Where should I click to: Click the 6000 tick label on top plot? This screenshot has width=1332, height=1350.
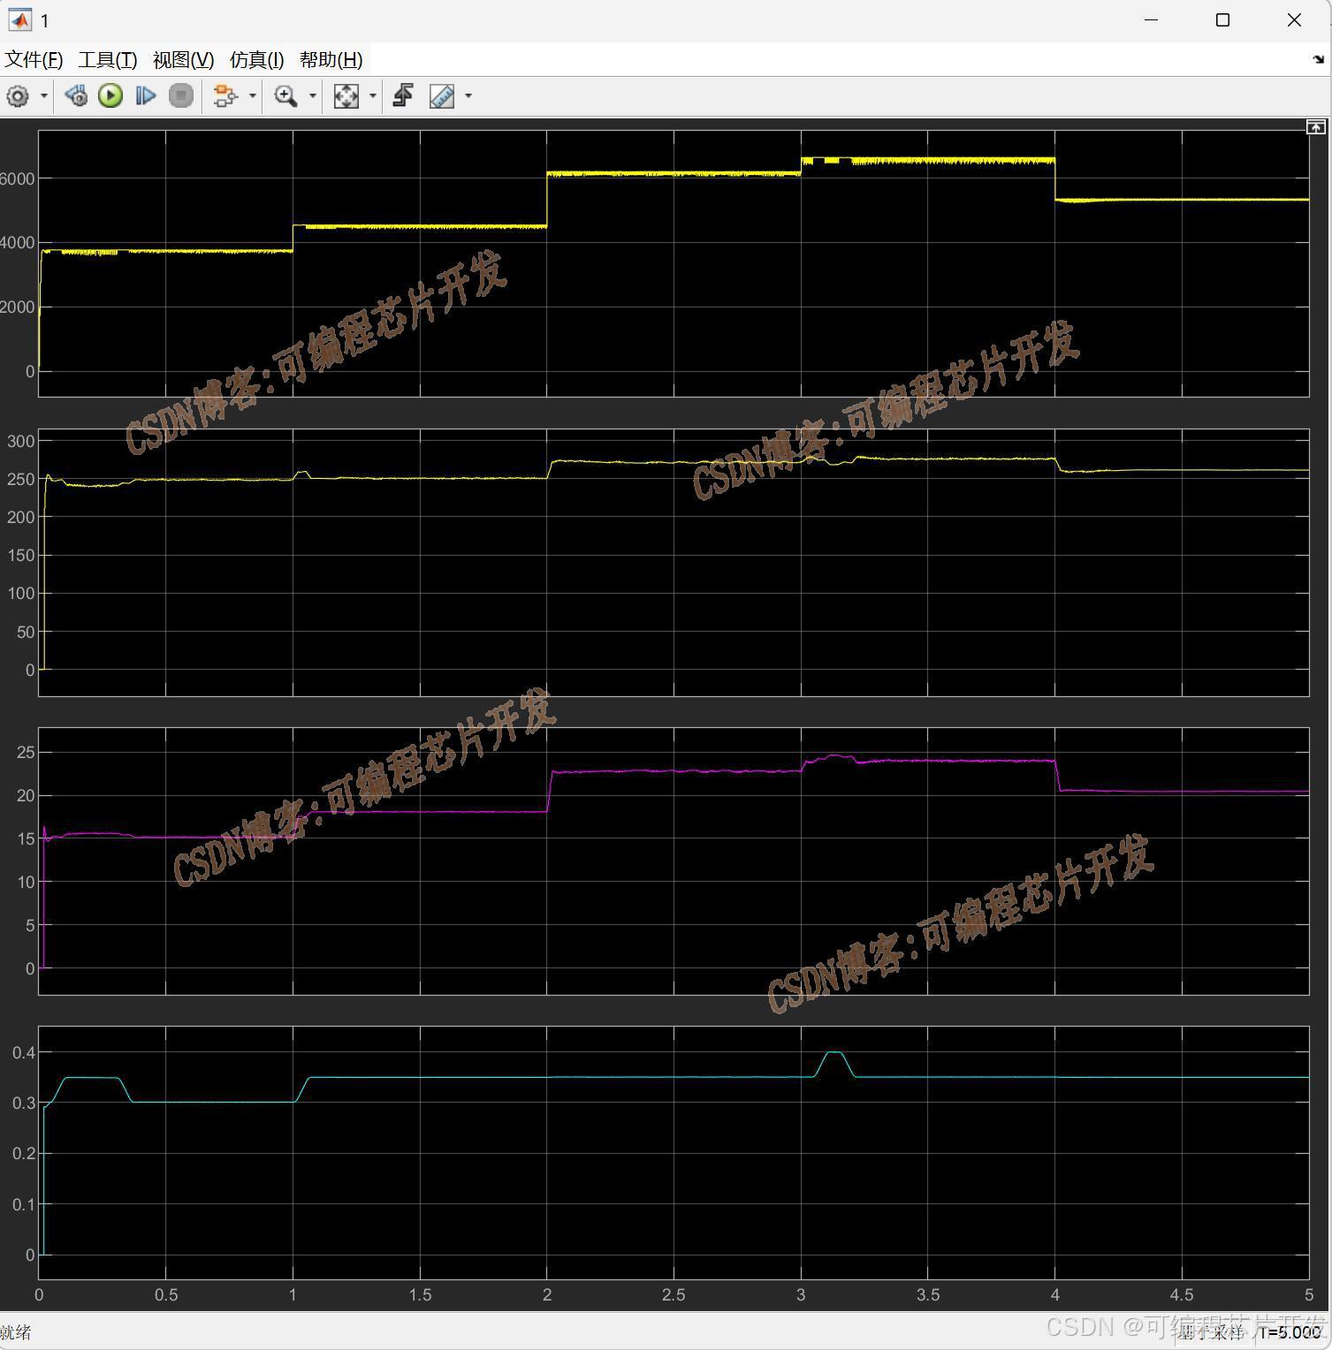point(17,178)
